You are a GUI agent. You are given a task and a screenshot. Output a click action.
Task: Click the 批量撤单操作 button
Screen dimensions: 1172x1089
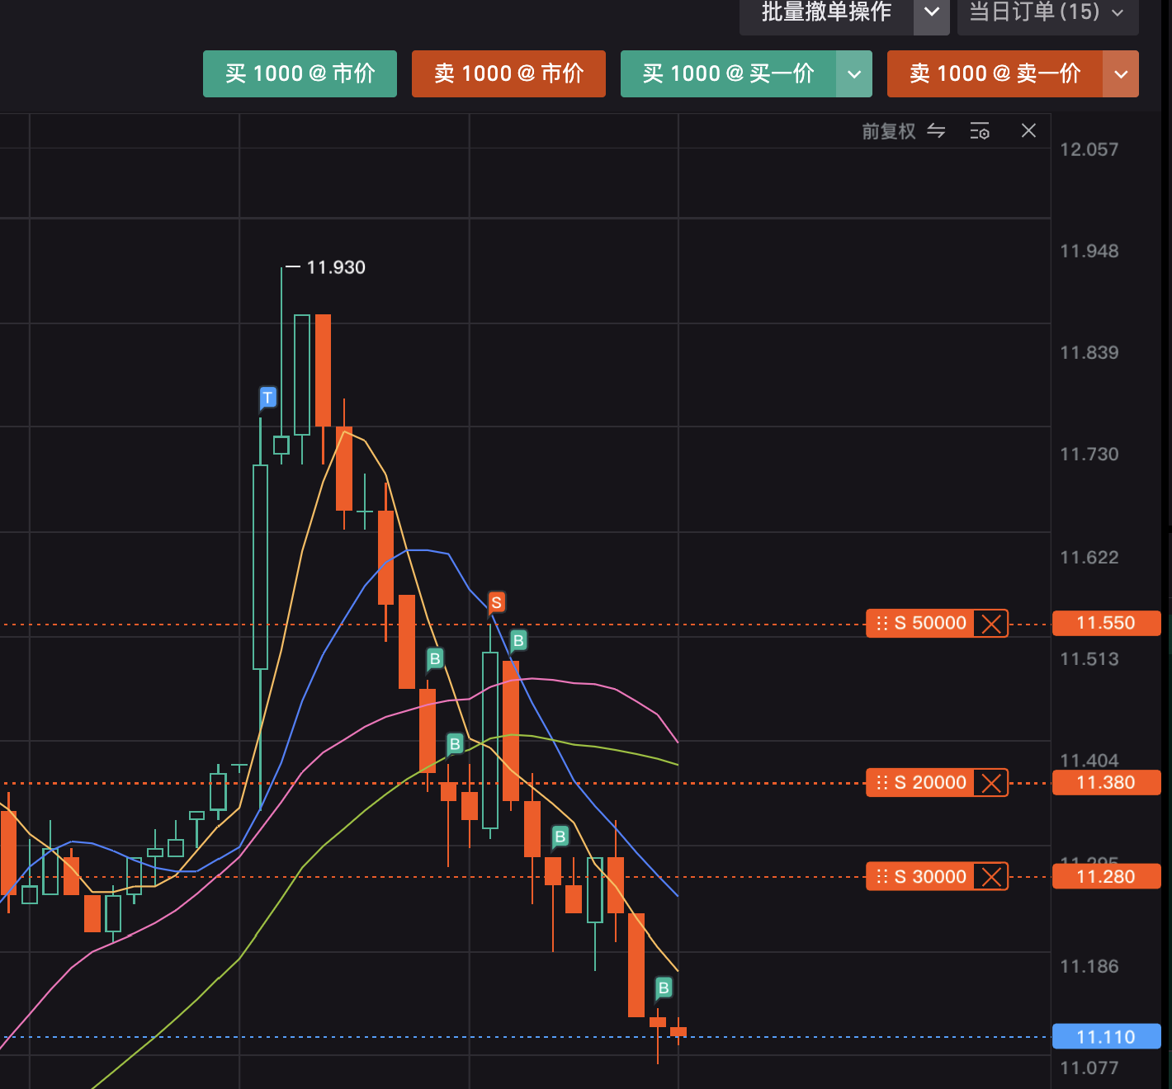(x=826, y=13)
